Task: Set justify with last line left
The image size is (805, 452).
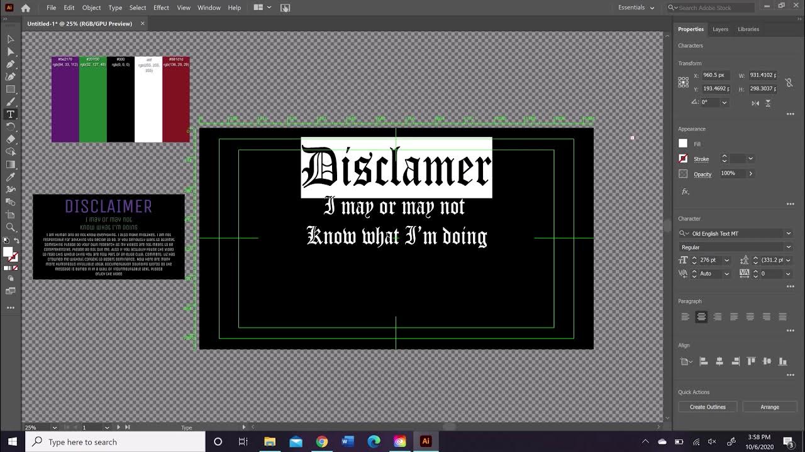Action: [x=734, y=317]
